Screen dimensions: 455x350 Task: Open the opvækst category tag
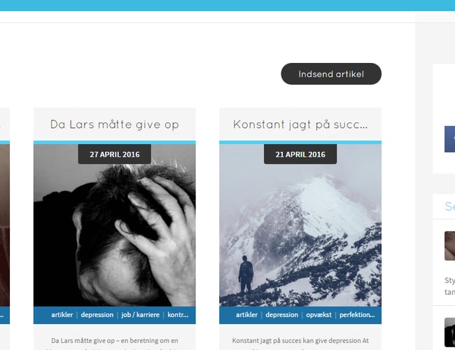318,315
